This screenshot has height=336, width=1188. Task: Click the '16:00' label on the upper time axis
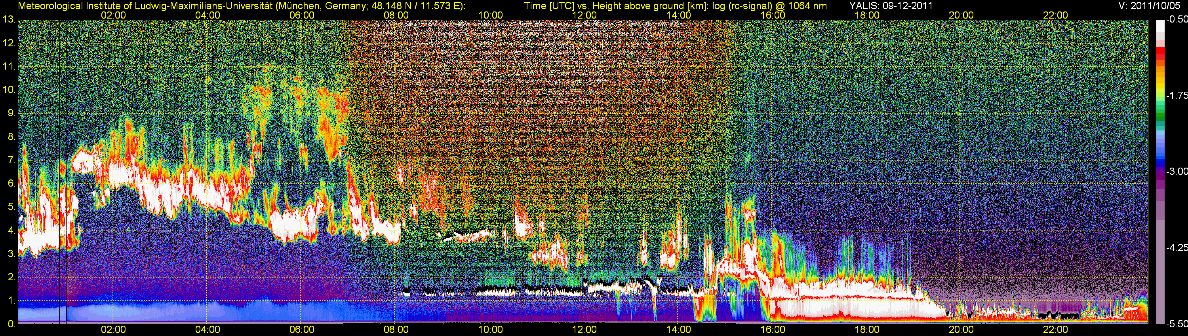pos(773,15)
